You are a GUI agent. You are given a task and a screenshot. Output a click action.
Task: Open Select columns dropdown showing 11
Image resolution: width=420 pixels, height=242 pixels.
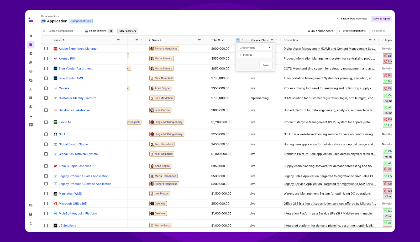point(98,31)
